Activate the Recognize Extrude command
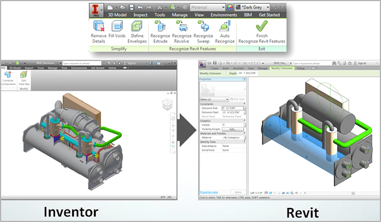This screenshot has width=381, height=222. 160,32
